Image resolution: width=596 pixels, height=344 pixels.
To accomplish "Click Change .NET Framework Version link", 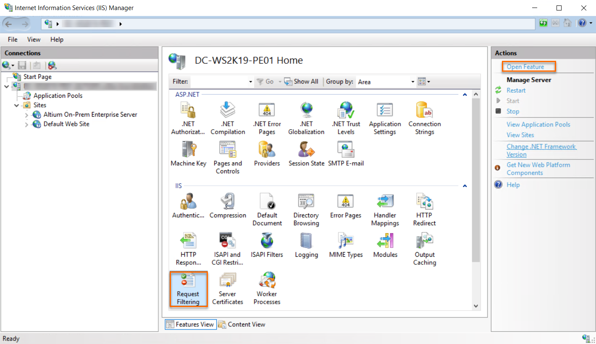I will [x=541, y=150].
